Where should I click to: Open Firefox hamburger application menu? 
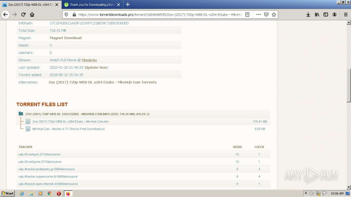pyautogui.click(x=346, y=15)
